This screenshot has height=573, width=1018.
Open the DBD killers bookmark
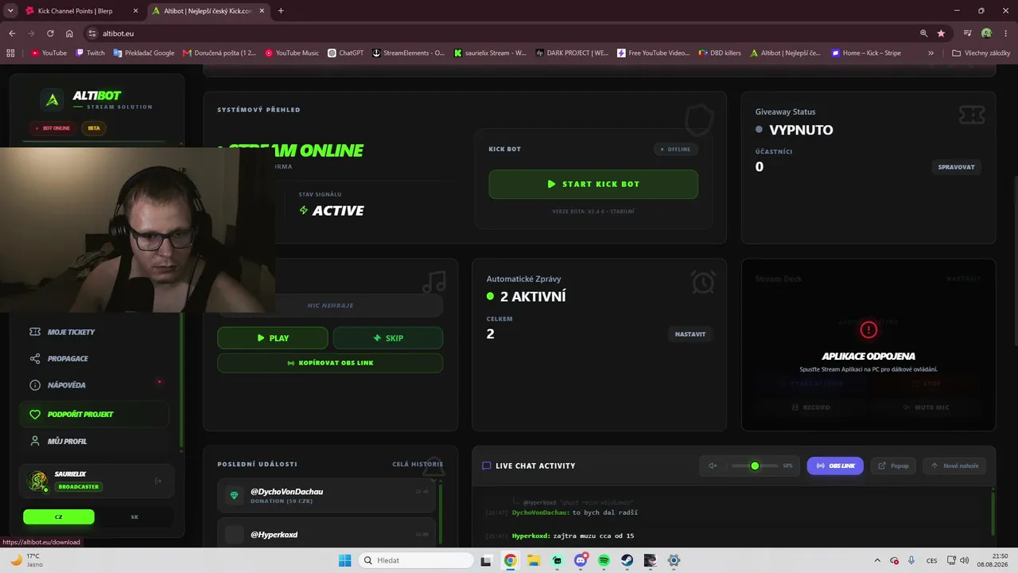pos(720,53)
